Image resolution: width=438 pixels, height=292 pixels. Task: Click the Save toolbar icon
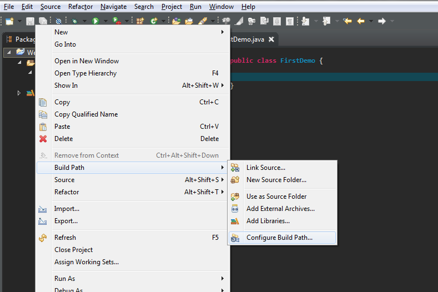(x=30, y=21)
